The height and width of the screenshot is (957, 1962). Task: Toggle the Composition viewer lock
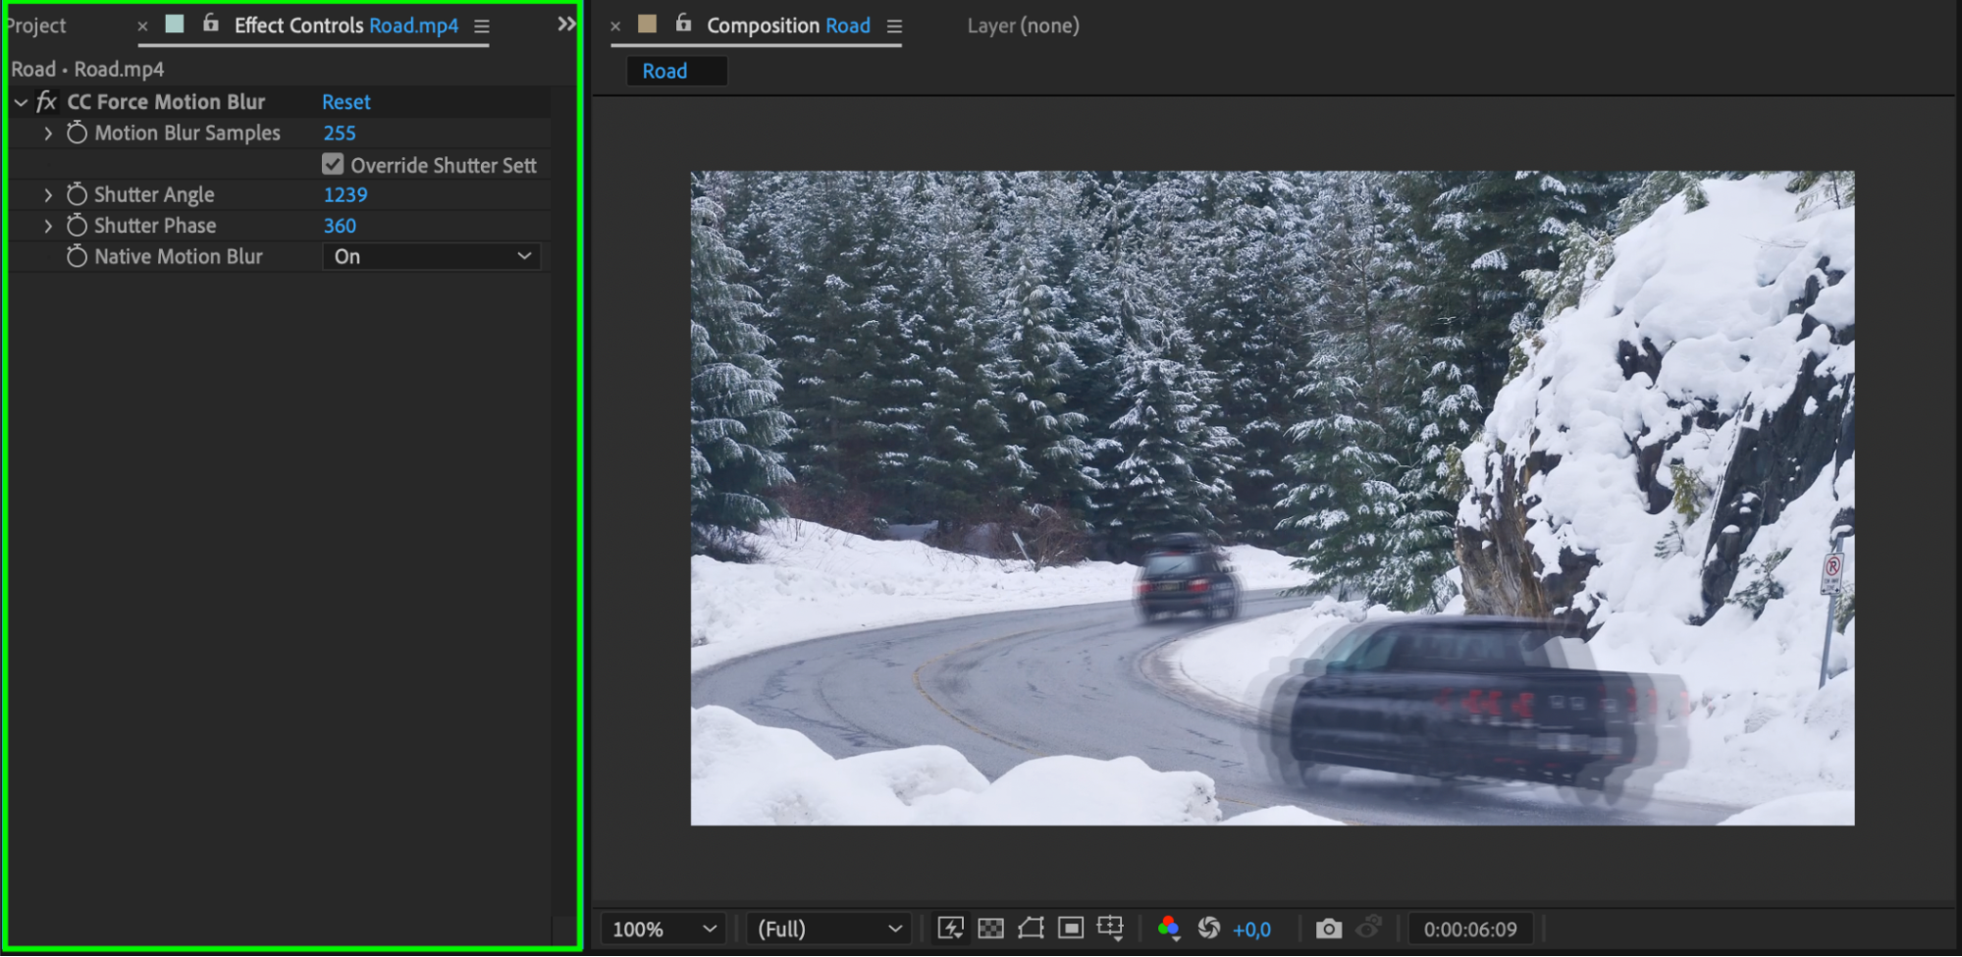point(684,23)
